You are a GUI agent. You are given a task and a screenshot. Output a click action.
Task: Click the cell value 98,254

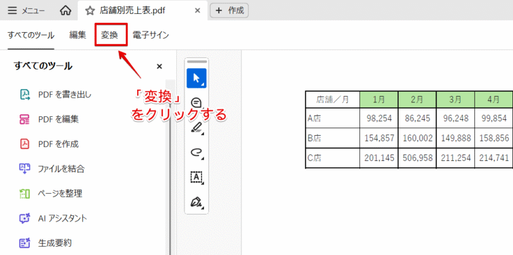(x=380, y=118)
